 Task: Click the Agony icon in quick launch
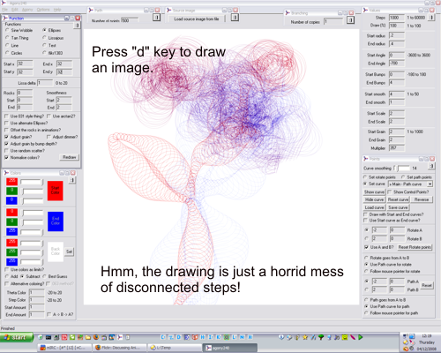pyautogui.click(x=120, y=337)
